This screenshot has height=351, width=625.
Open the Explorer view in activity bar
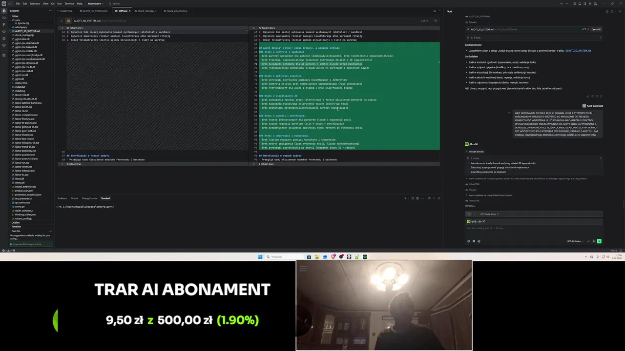[3, 11]
